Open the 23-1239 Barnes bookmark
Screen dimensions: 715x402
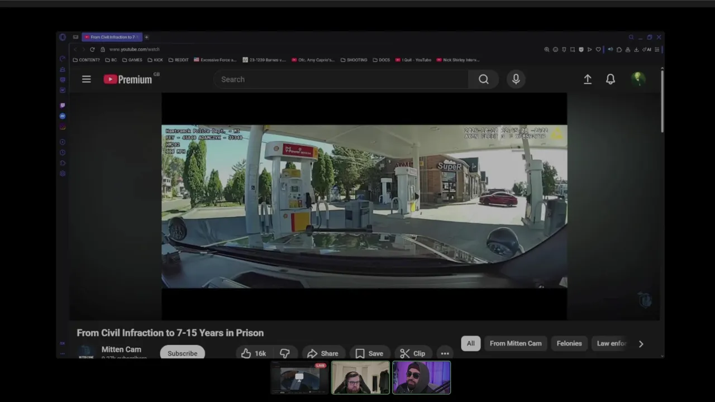pos(264,60)
